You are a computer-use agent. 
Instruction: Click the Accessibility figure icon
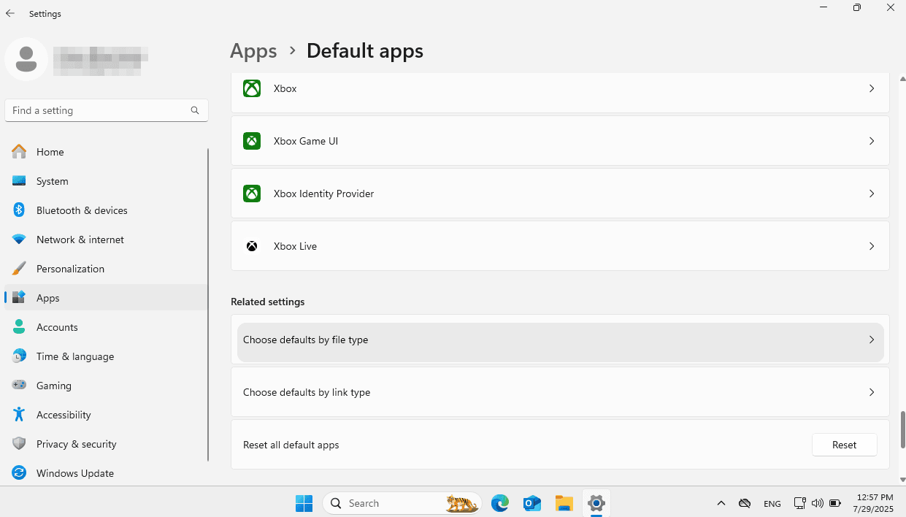[x=20, y=415]
